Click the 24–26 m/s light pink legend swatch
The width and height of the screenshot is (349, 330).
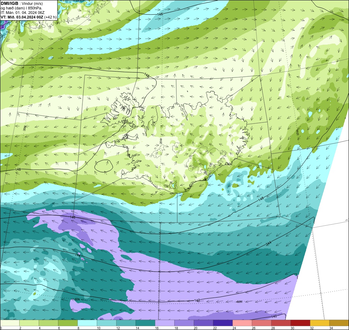click(x=242, y=323)
